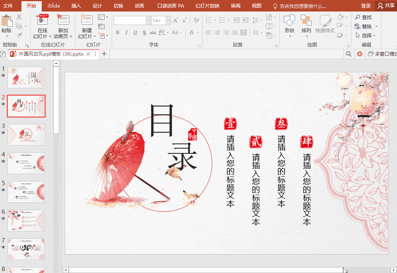Viewport: 397px width, 273px height.
Task: Click the 新建幻灯片 new slide icon
Action: click(87, 20)
